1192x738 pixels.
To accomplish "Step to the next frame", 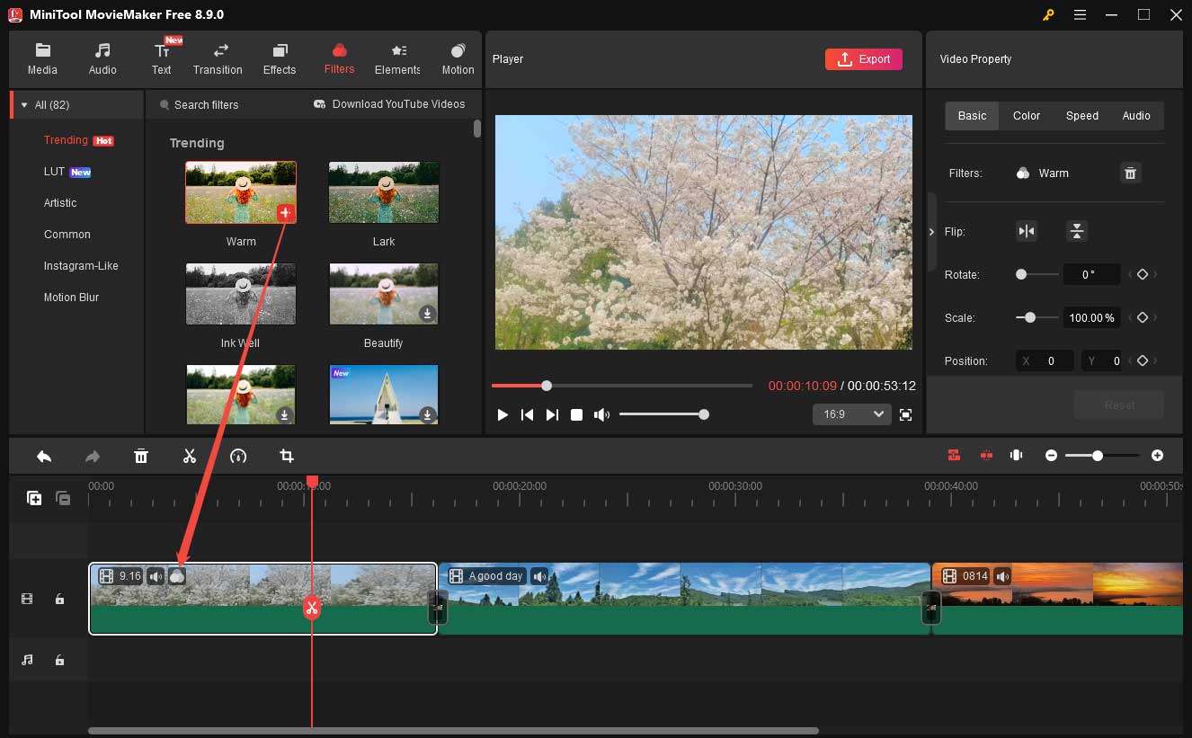I will tap(552, 414).
